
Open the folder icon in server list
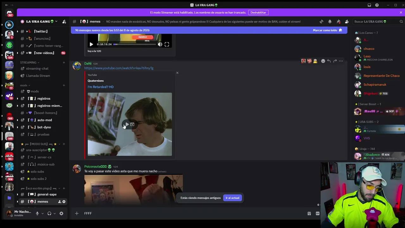(9, 198)
